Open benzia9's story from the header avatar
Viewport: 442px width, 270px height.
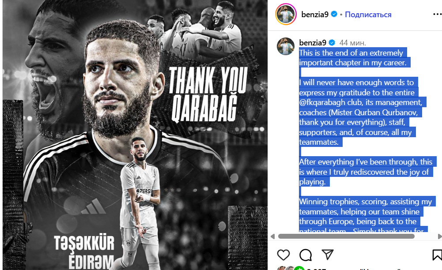point(286,15)
